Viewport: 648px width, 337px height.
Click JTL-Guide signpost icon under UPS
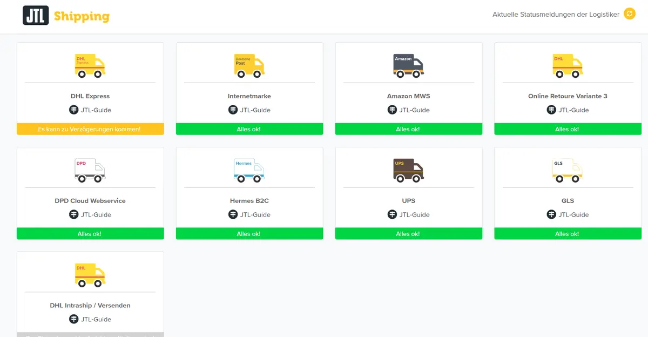tap(393, 214)
